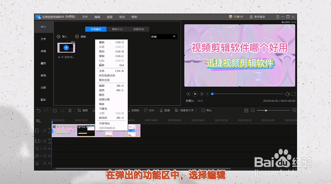Hide the main video track with the eye toggle

(49, 129)
